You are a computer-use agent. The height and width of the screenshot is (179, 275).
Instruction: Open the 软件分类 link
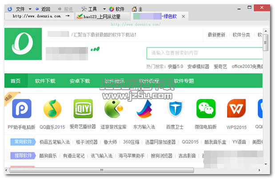[241, 35]
